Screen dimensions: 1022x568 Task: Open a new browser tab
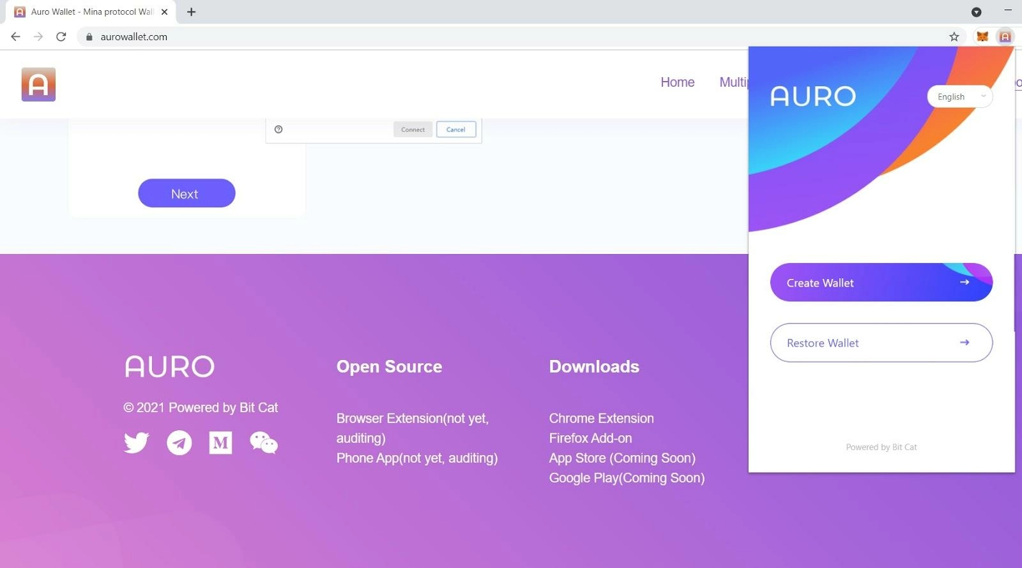191,11
